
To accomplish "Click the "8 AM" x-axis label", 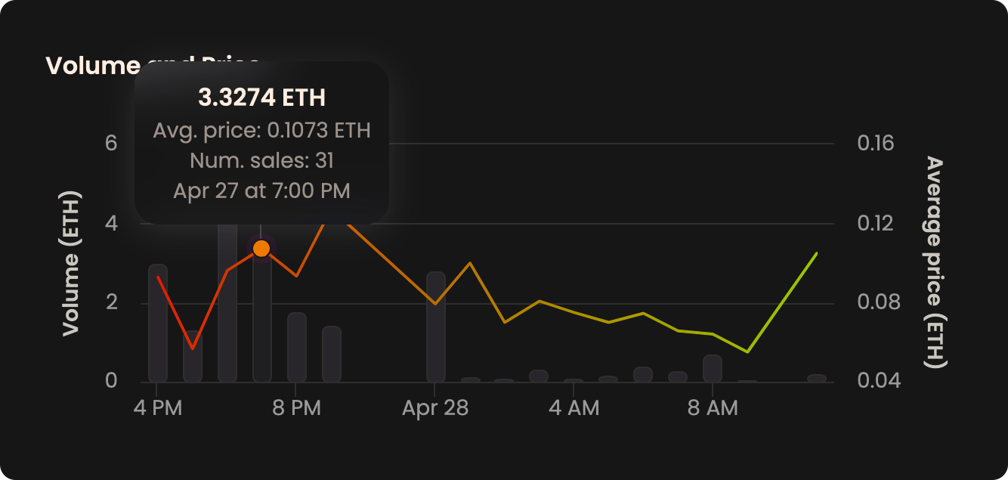I will [x=713, y=409].
